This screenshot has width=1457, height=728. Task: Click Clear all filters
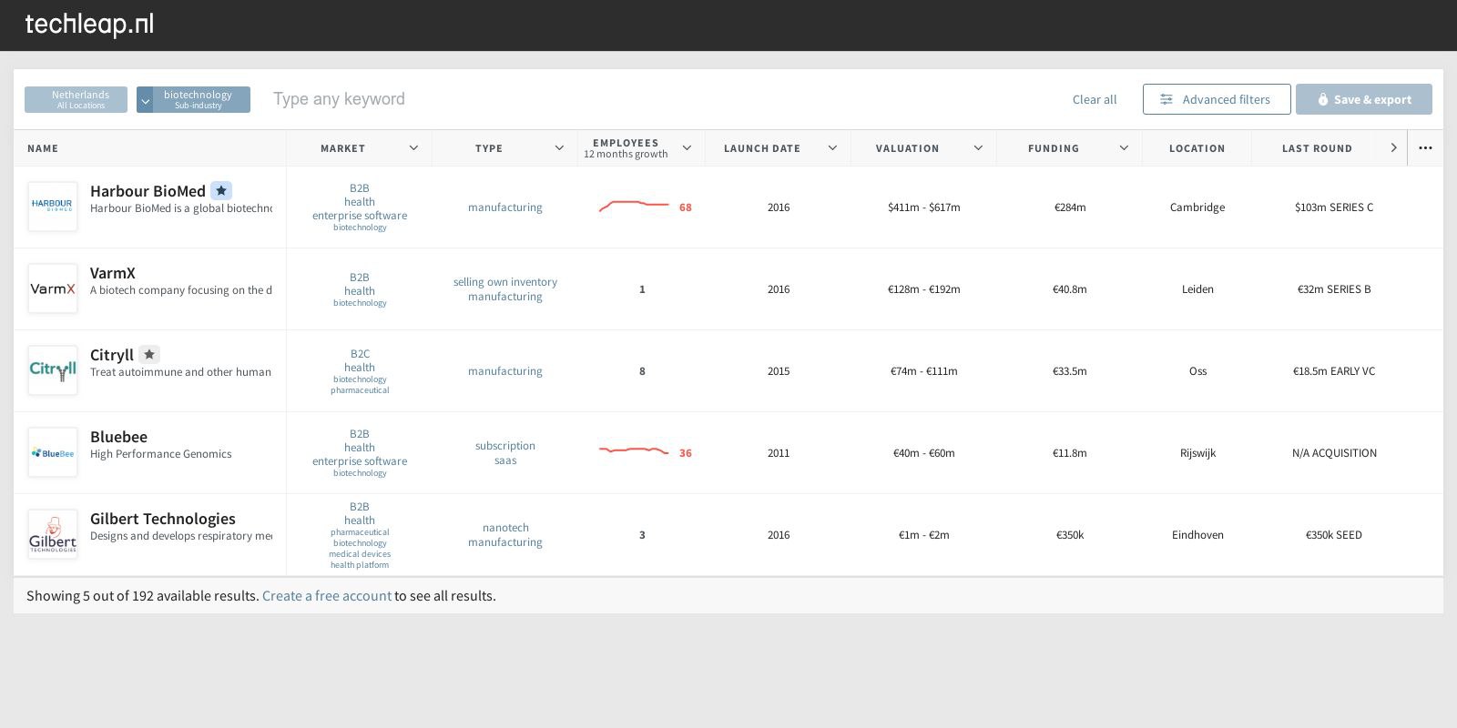point(1095,100)
